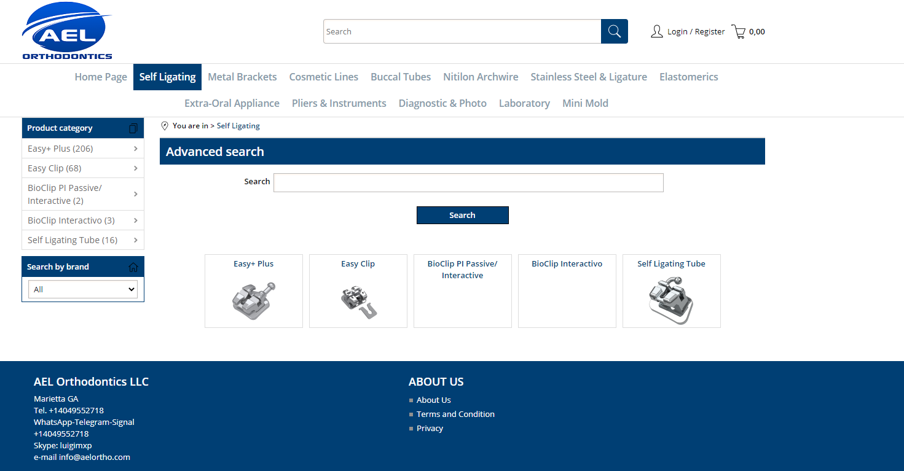Open the Self Ligating Tube product image
Screen dimensions: 904x471
[x=671, y=300]
